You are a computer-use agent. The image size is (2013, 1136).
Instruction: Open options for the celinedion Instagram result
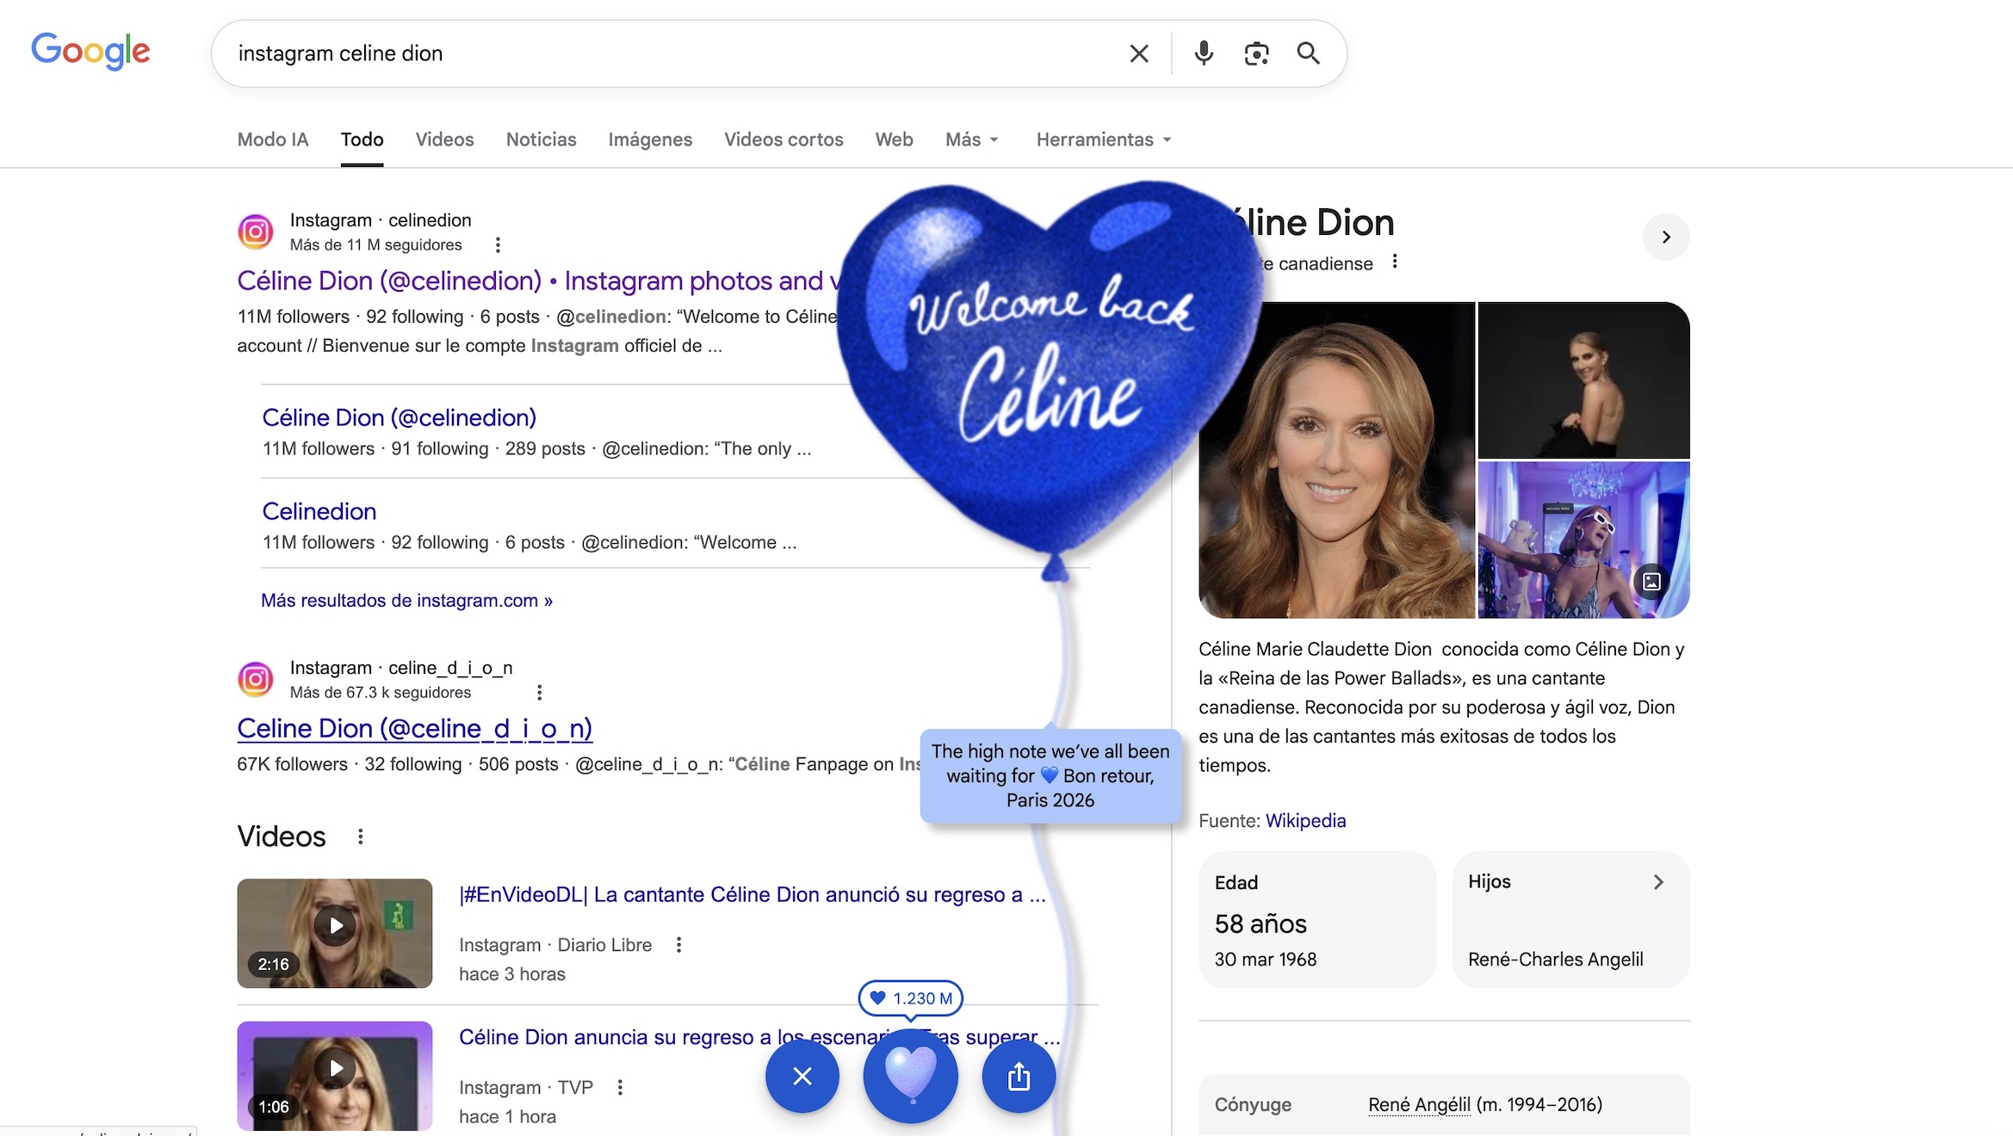498,245
